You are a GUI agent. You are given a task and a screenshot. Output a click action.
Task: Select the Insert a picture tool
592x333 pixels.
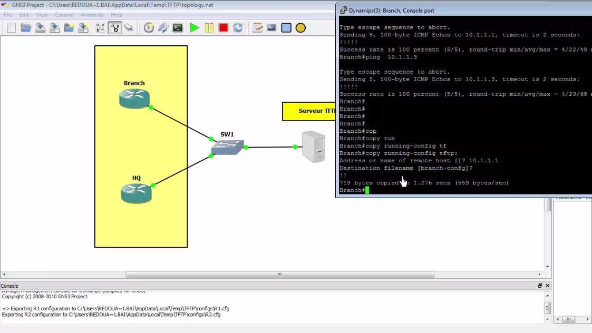(272, 27)
